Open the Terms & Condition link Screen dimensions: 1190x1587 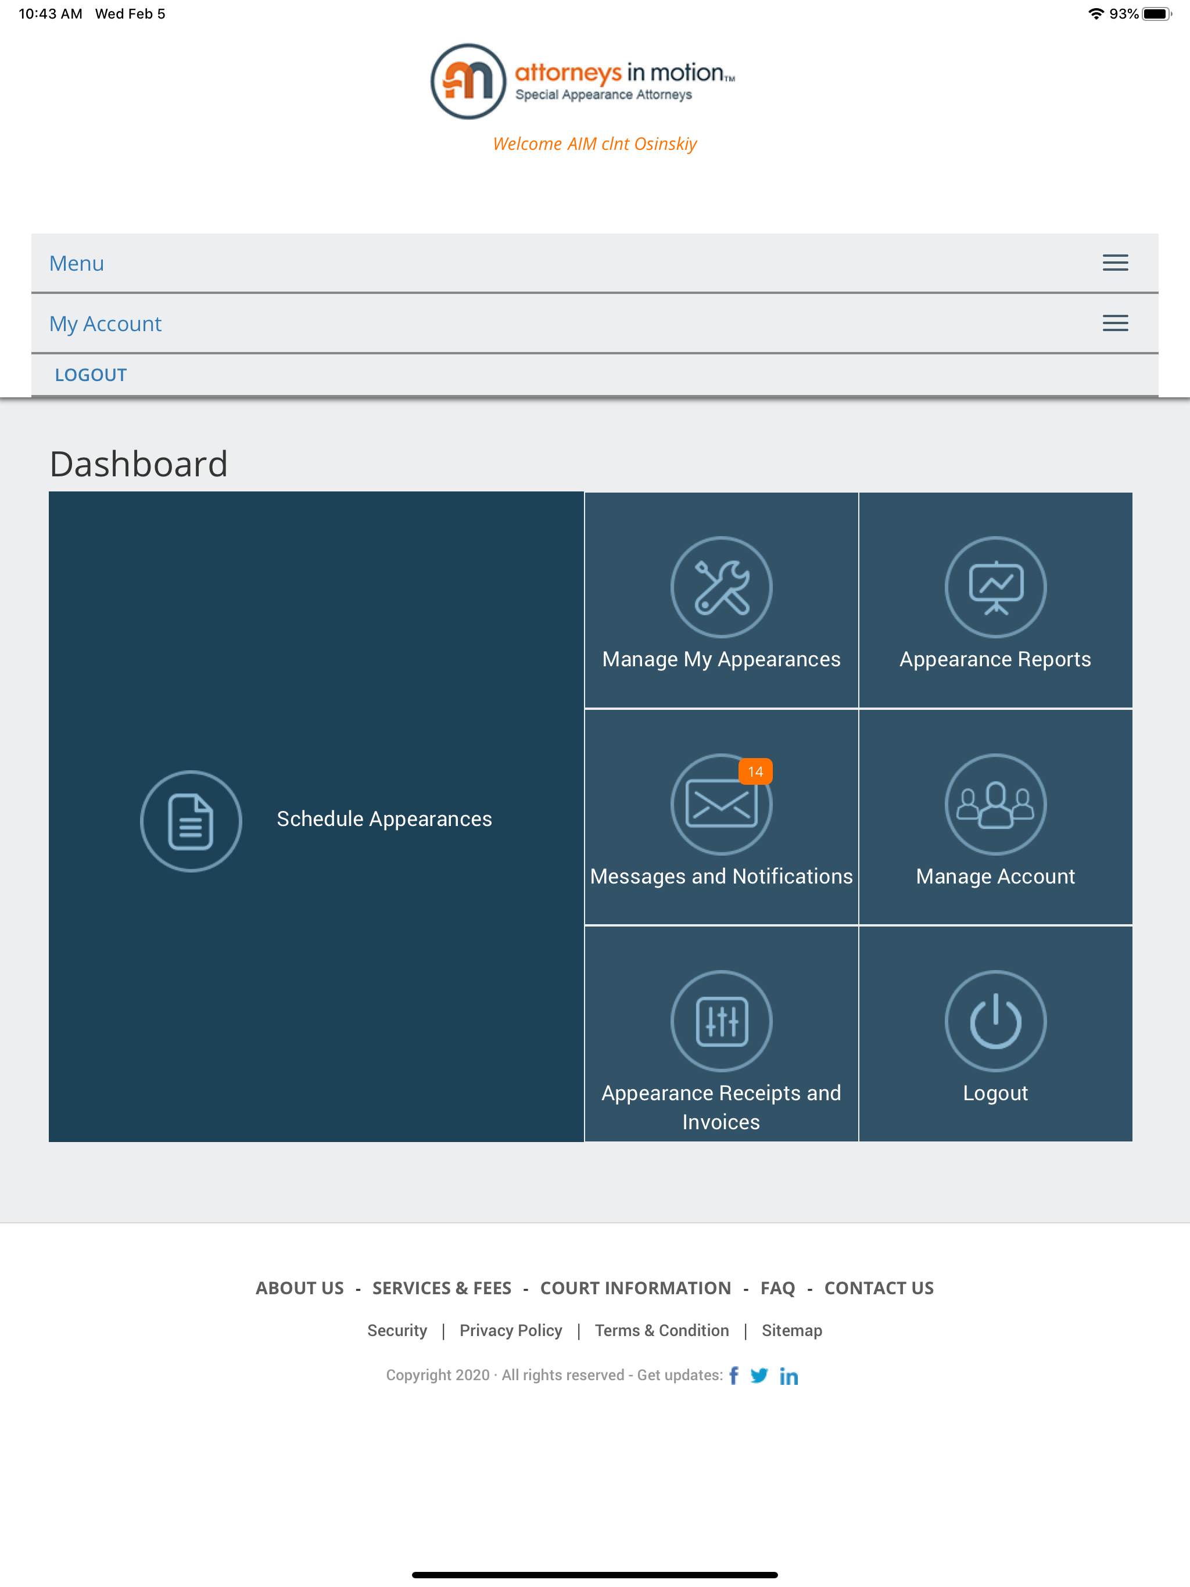(x=662, y=1331)
